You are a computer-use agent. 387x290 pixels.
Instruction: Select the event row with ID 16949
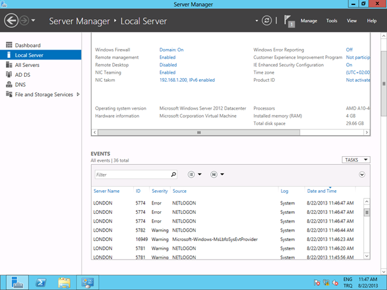(227, 239)
